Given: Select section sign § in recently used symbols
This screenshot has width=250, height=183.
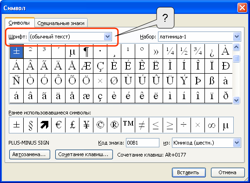Looking at the screenshot, I should coord(31,125).
